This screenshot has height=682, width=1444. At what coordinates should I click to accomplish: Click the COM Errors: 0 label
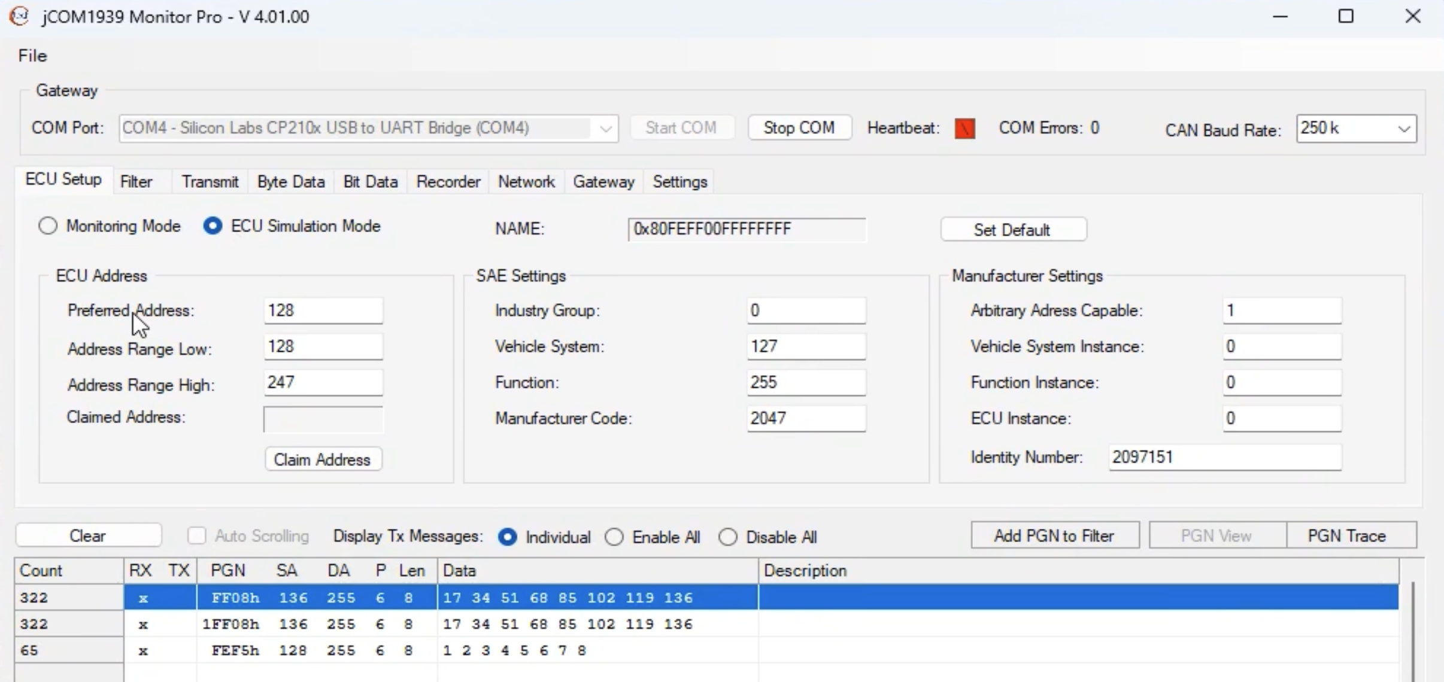pyautogui.click(x=1049, y=128)
